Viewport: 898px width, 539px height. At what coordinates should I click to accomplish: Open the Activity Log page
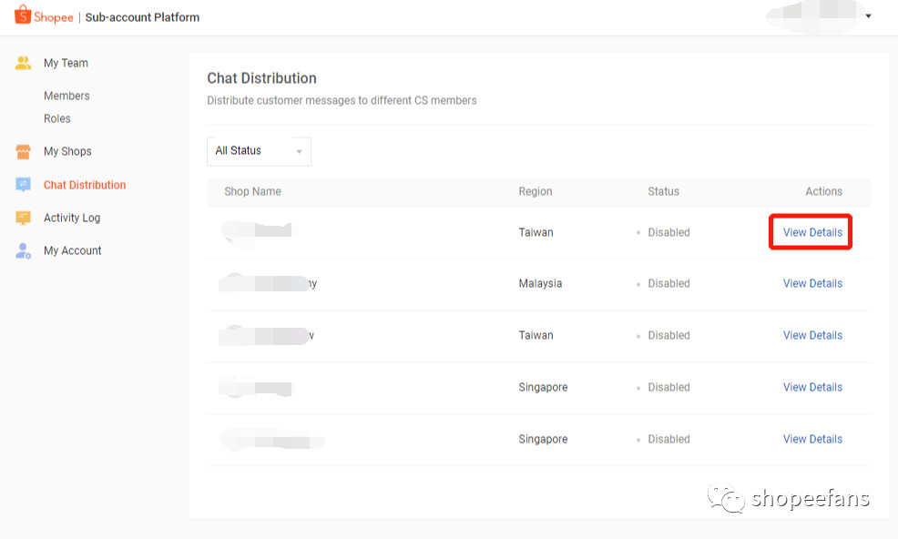[72, 218]
